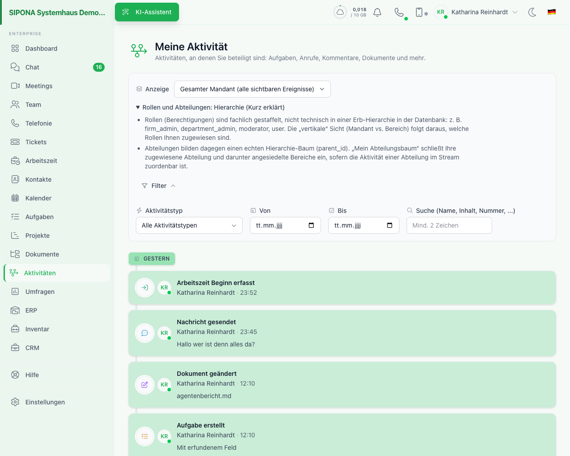
Task: Click the SIPONA Systemhaus Demo title
Action: point(57,12)
